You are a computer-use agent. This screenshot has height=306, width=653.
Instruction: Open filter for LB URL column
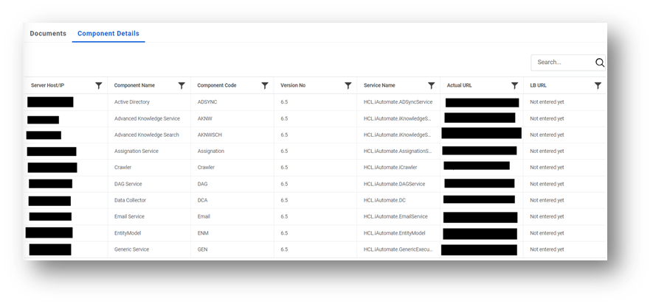pos(598,85)
